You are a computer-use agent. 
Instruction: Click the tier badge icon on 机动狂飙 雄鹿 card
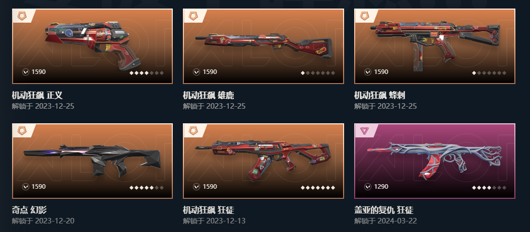click(193, 16)
